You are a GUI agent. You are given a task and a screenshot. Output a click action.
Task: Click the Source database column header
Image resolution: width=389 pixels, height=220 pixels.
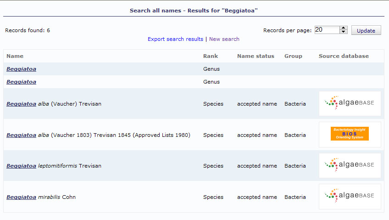click(344, 56)
